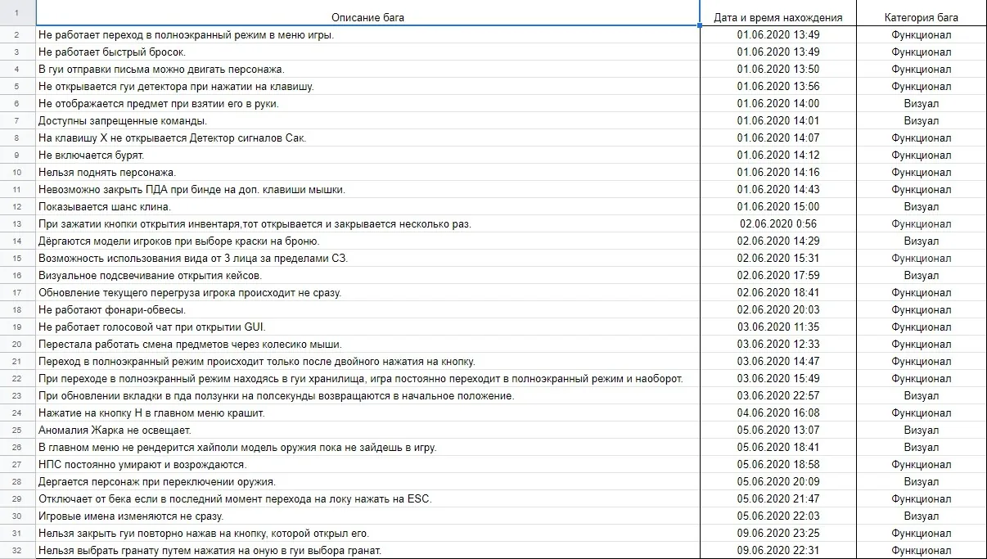Select the date cell '04.06.2020 16:08'
Screen dimensions: 987x559
pyautogui.click(x=778, y=412)
